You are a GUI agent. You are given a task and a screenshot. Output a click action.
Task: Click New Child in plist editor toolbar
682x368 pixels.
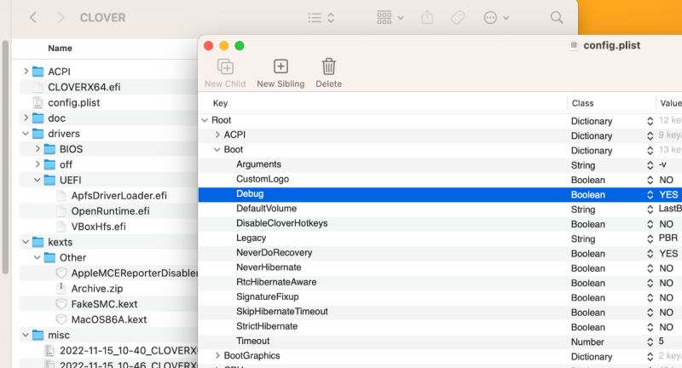225,73
